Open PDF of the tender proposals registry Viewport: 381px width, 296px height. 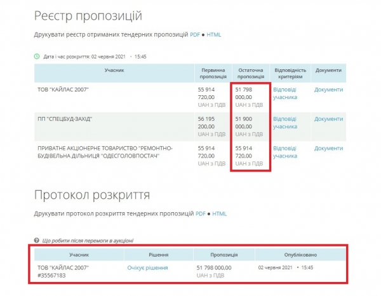tap(194, 34)
